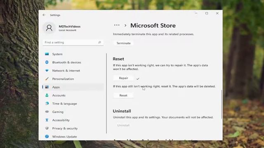Screen dimensions: 264x148
Task: Select the Apps category label
Action: 56,87
